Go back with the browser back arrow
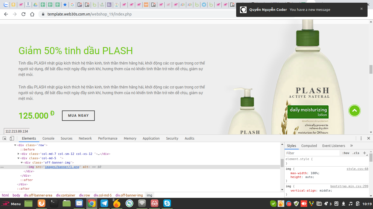373x209 pixels. coord(6,14)
